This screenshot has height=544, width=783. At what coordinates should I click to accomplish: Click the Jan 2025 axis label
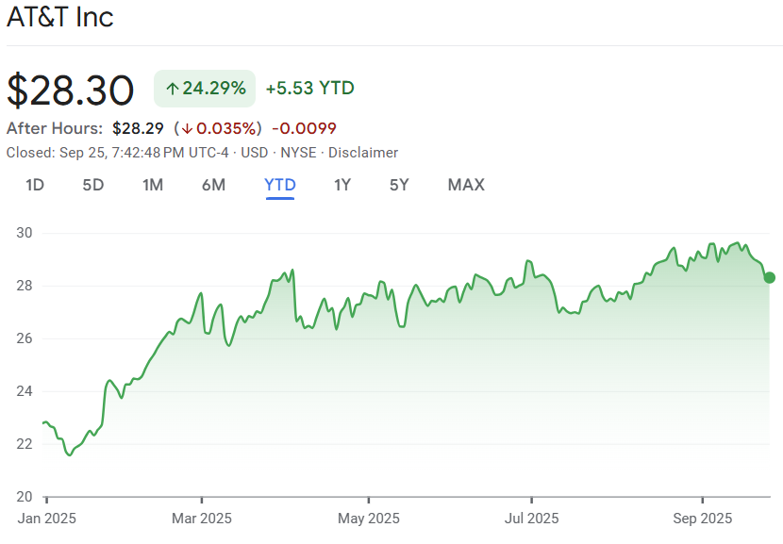coord(46,519)
